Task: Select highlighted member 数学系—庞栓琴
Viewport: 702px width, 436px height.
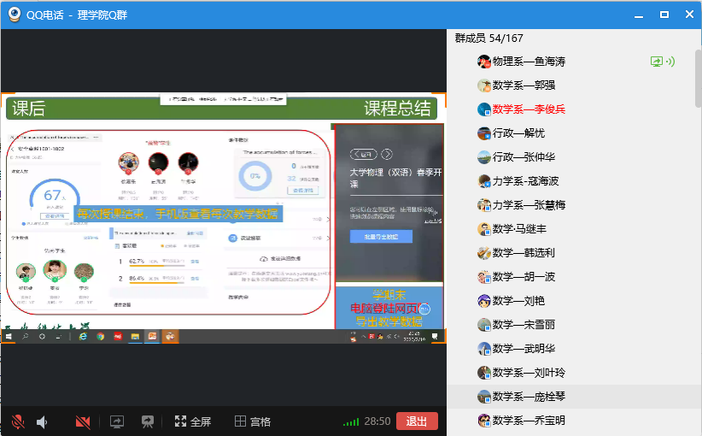Action: coord(529,397)
